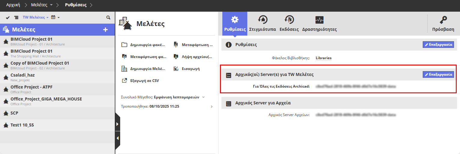The image size is (460, 154).
Task: Collapse panel with the left-pointing arrow handle
Action: click(x=117, y=138)
